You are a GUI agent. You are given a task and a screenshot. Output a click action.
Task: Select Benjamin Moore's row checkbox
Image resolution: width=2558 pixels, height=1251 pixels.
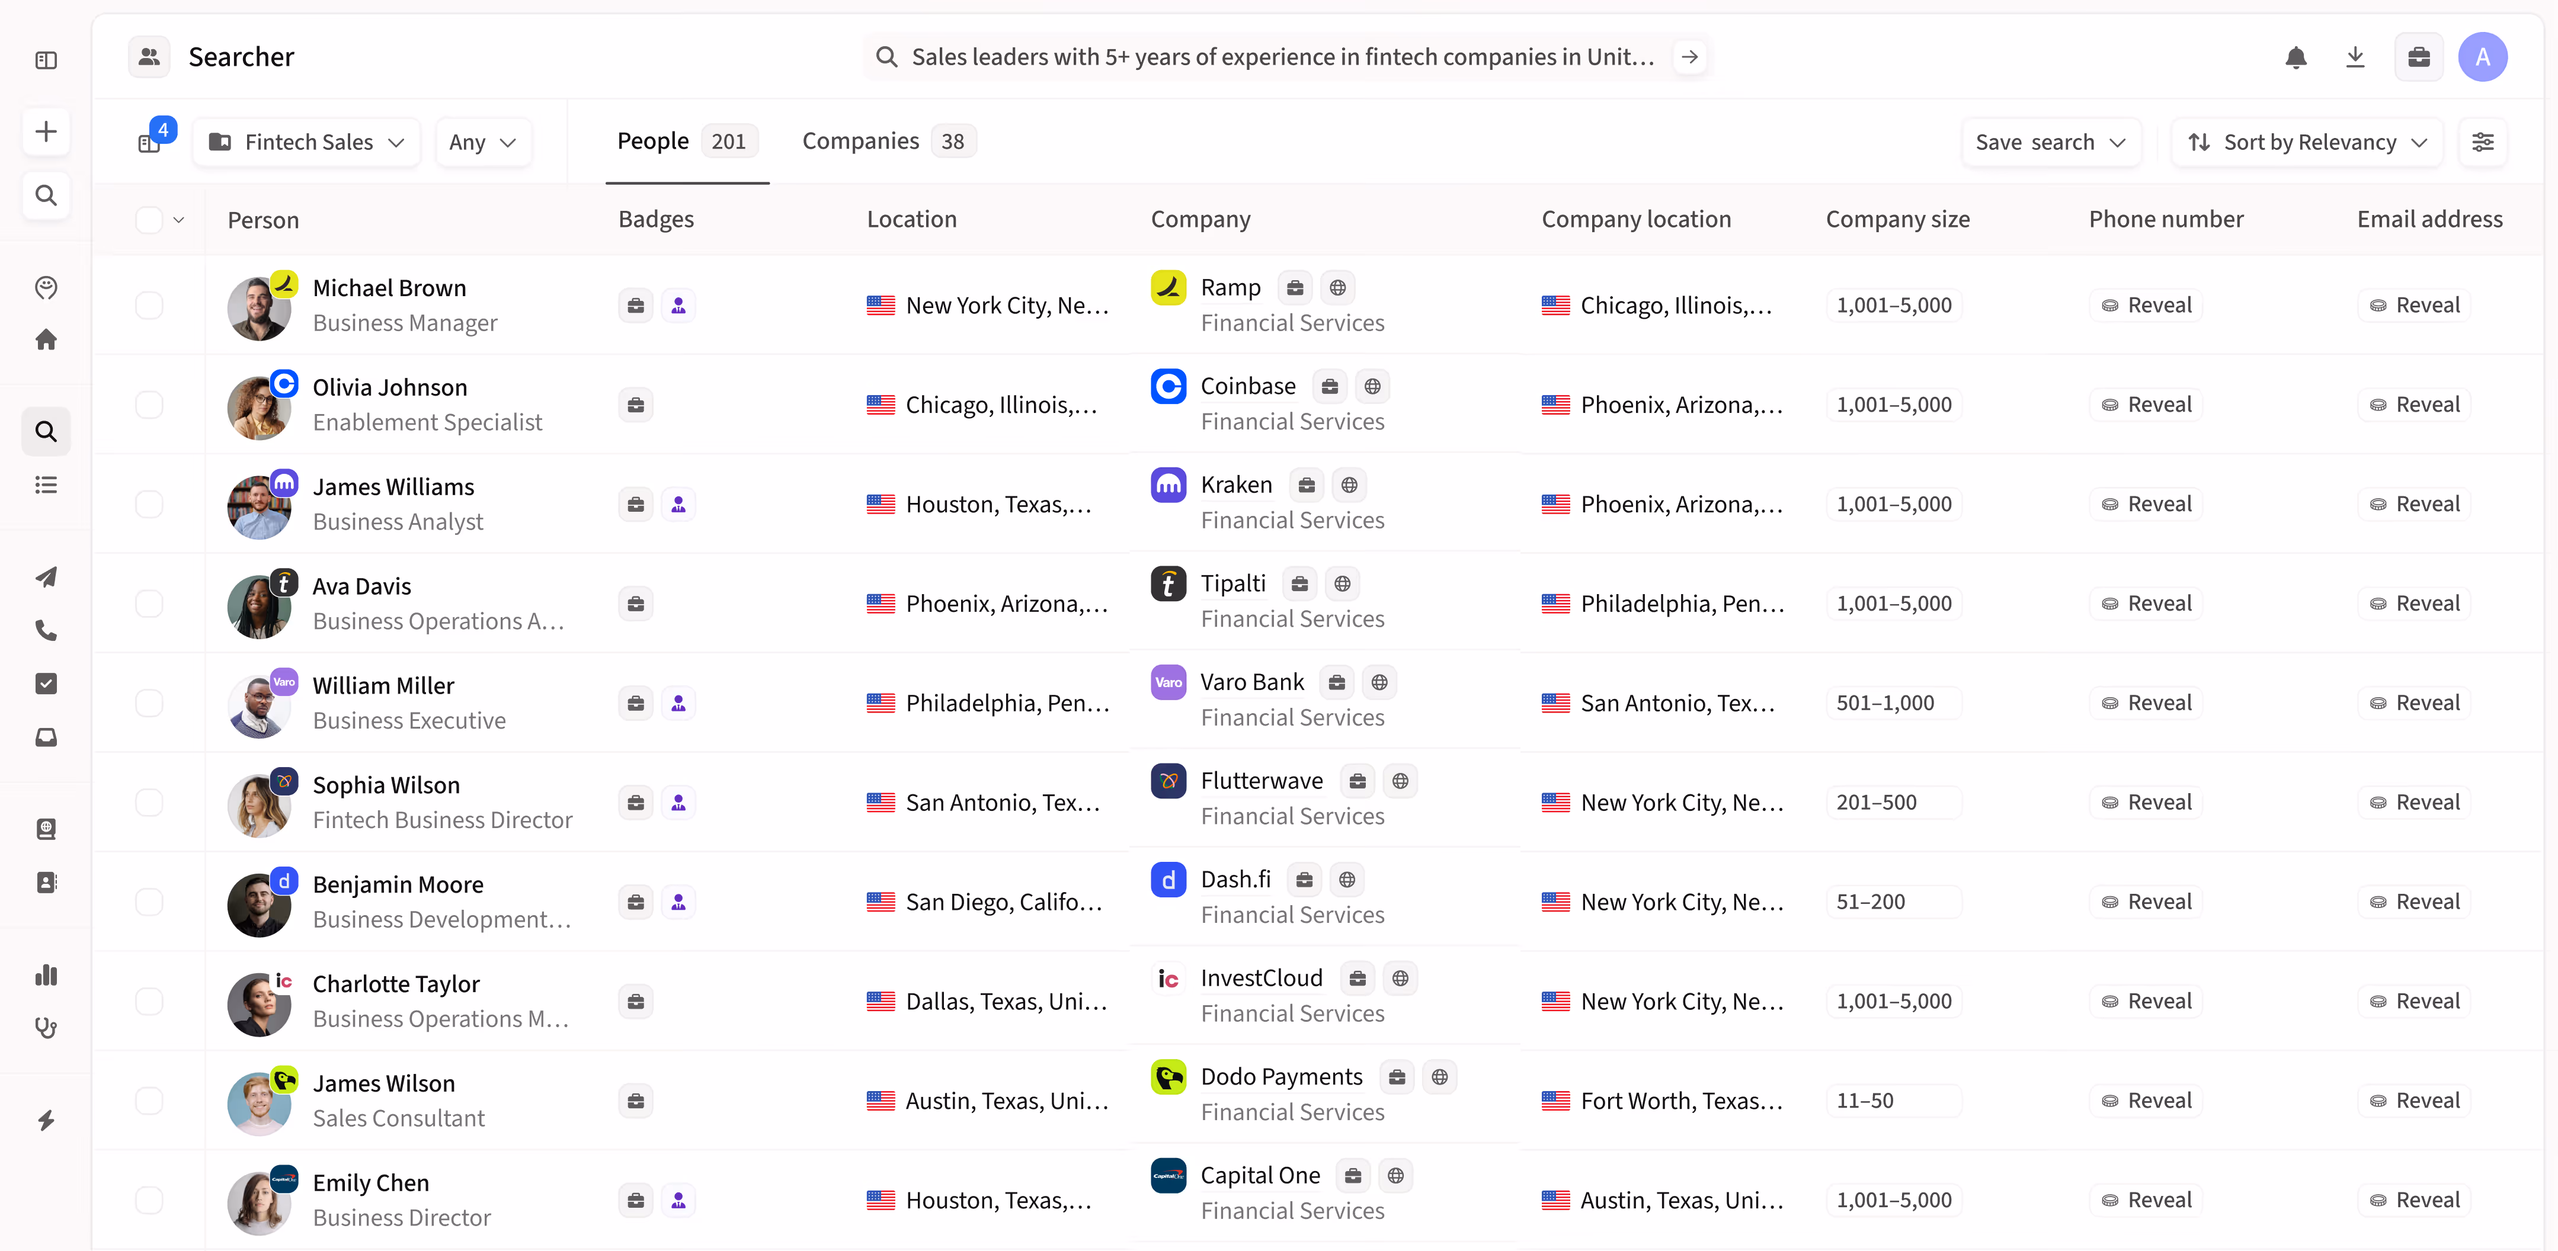[149, 902]
